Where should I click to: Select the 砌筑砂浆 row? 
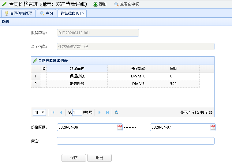point(77,84)
